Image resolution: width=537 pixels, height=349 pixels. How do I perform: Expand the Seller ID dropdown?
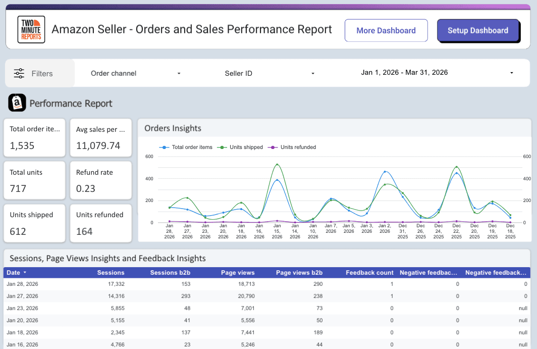[x=267, y=73]
